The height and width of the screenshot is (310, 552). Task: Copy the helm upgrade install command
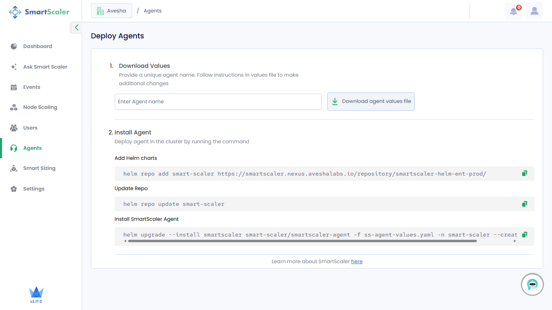click(524, 235)
